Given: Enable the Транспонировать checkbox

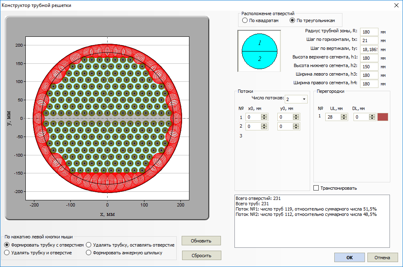Looking at the screenshot, I should 335,188.
